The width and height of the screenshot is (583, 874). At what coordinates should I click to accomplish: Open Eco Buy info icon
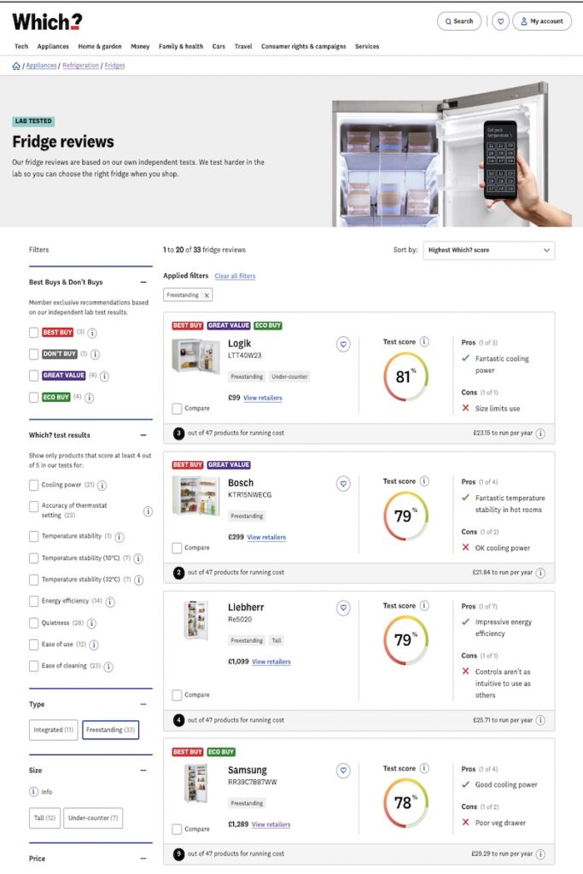click(89, 398)
